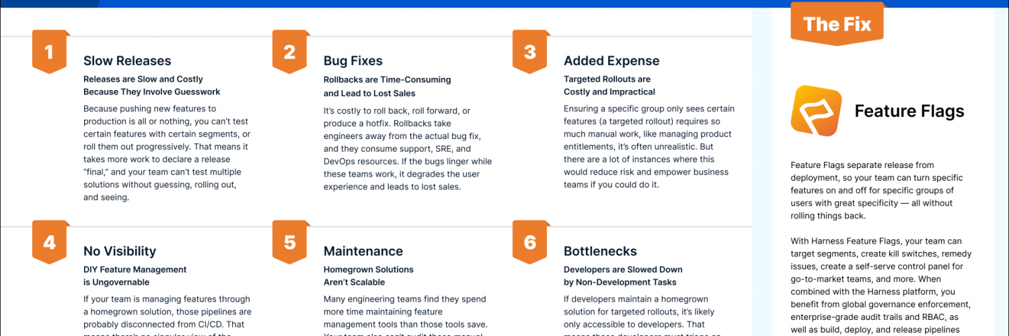Click the orange number 1 badge
The image size is (1009, 336).
click(49, 51)
